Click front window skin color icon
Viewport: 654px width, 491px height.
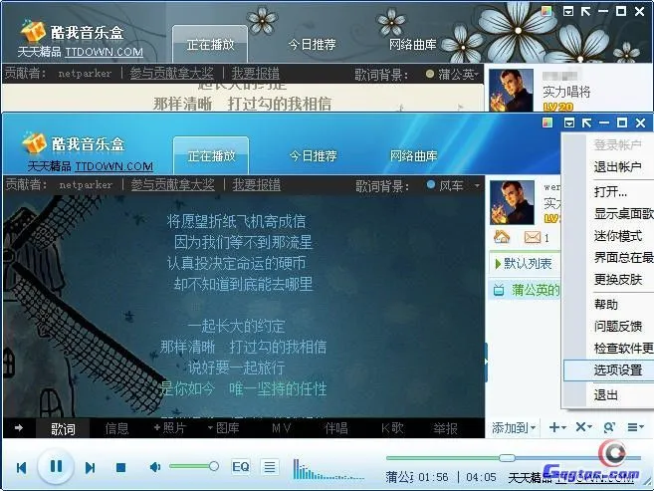click(547, 123)
